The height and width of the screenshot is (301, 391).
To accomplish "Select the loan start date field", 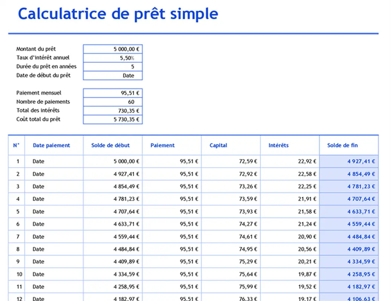I will [x=113, y=76].
